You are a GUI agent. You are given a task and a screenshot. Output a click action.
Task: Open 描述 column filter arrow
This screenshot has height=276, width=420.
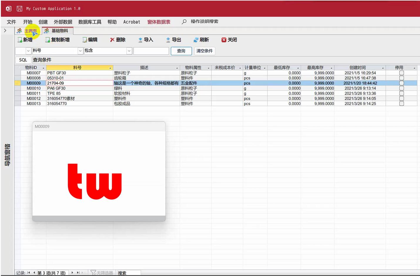point(177,68)
